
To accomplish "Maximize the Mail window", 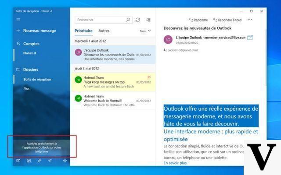I will coord(252,11).
